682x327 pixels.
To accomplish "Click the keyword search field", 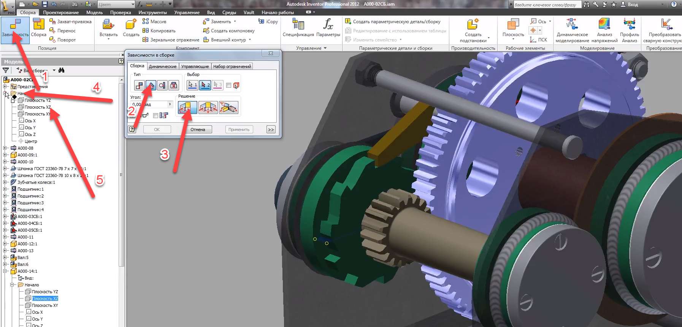I will click(547, 5).
